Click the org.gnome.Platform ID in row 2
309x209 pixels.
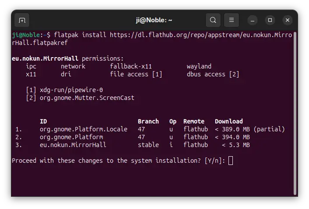pyautogui.click(x=71, y=137)
